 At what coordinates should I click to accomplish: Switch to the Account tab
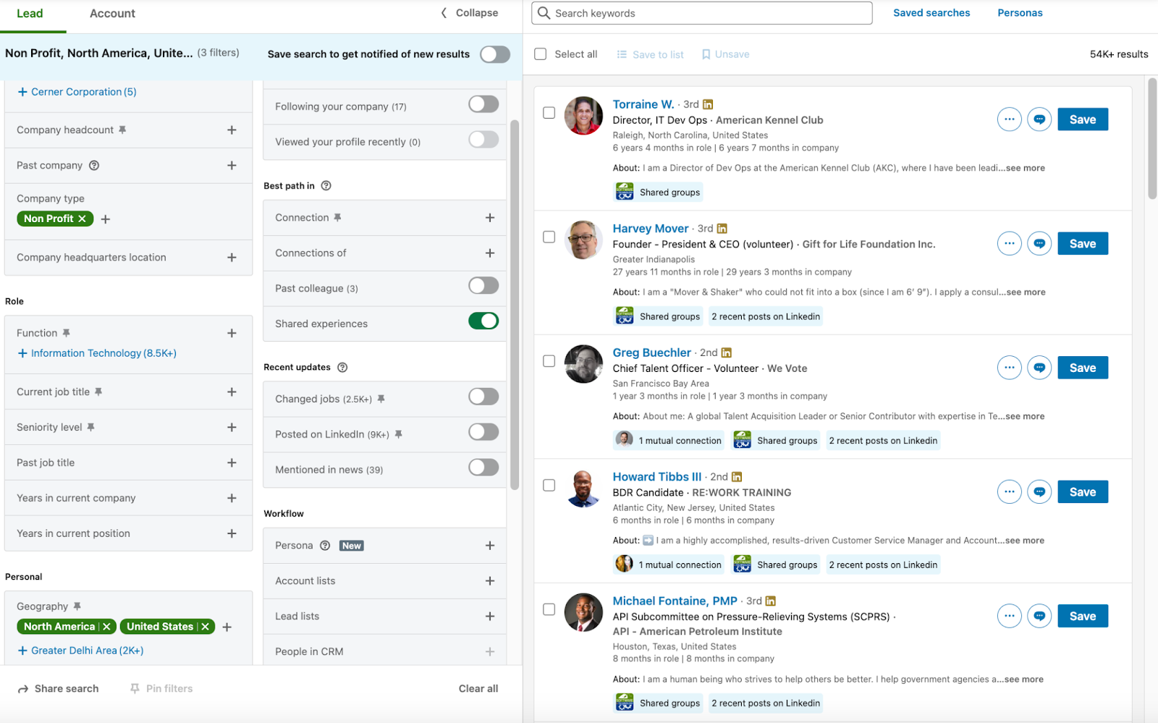112,14
